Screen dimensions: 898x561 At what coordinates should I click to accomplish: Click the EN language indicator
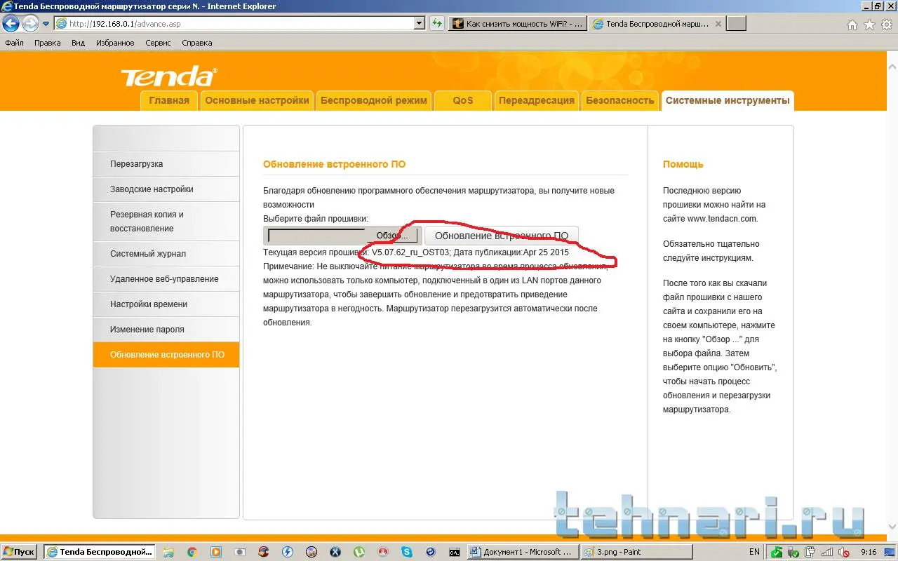point(754,552)
